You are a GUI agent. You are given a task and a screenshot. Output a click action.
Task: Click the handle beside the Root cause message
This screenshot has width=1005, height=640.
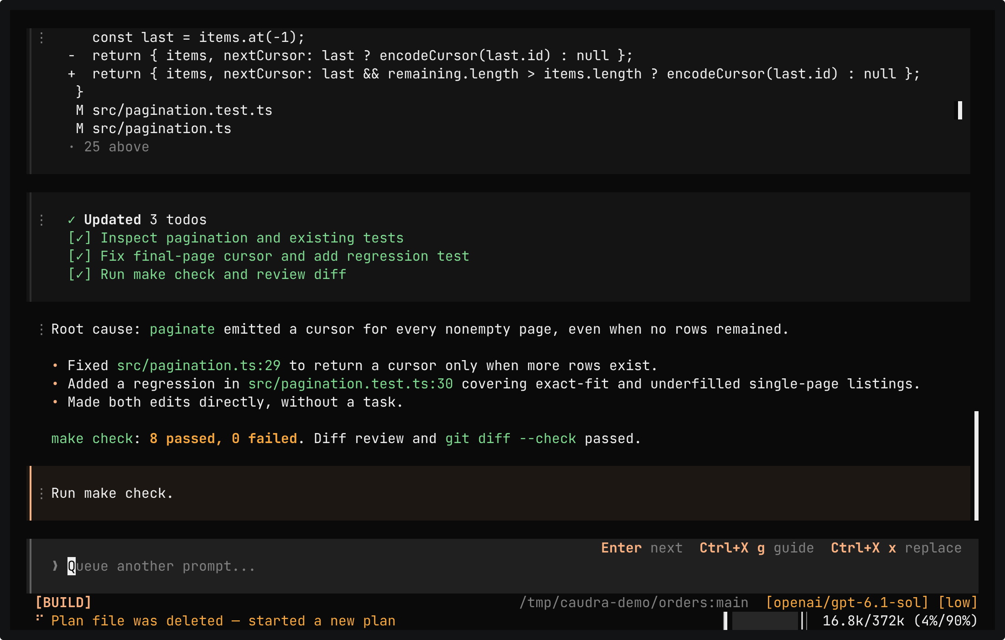click(x=41, y=330)
